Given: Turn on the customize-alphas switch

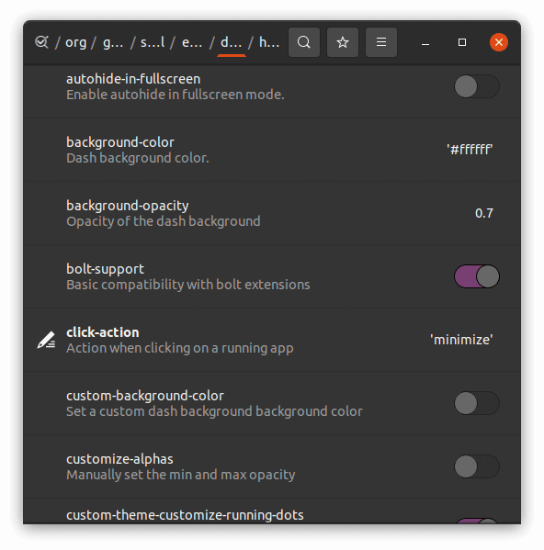Looking at the screenshot, I should coord(477,466).
